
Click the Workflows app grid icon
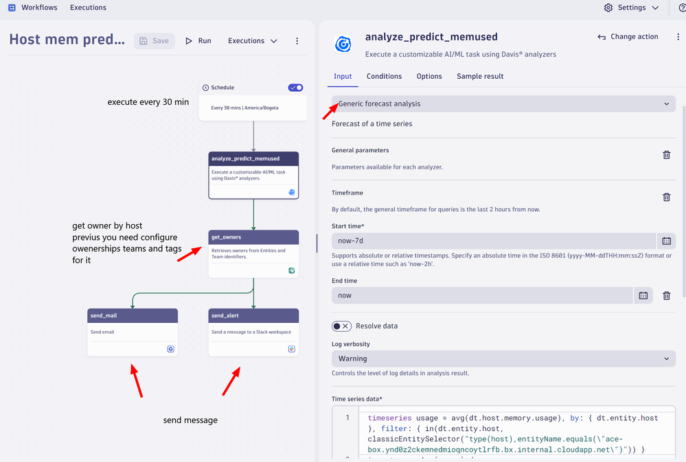coord(12,8)
